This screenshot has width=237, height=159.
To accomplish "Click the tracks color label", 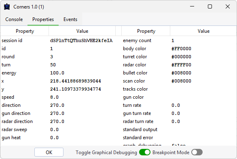I will pos(135,89).
